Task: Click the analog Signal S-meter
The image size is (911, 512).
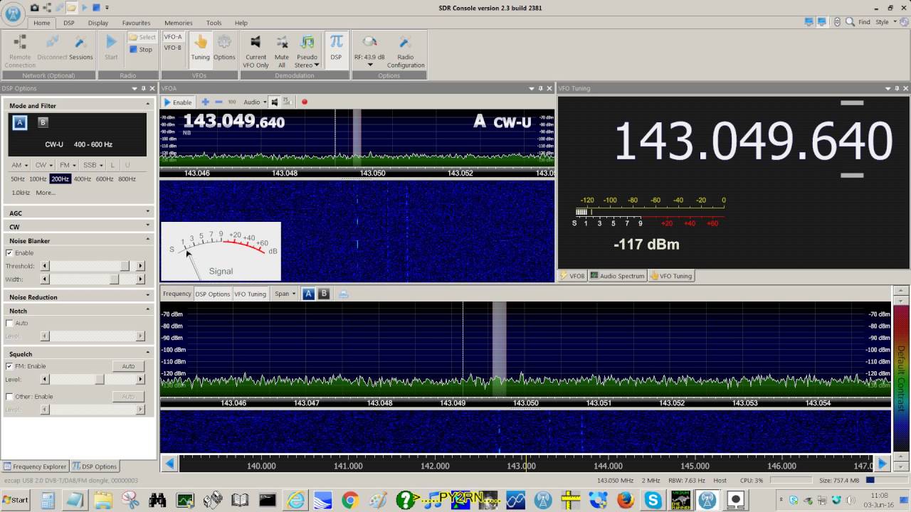Action: coord(221,252)
